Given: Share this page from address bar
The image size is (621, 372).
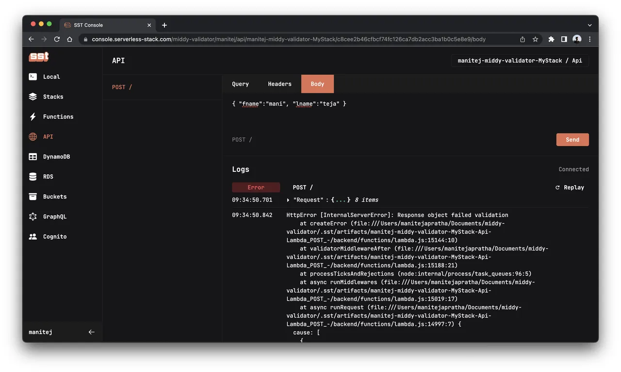Looking at the screenshot, I should [523, 39].
